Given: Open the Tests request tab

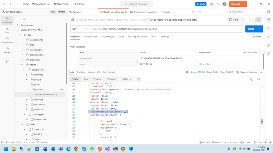Looking at the screenshot, I should (154, 37).
